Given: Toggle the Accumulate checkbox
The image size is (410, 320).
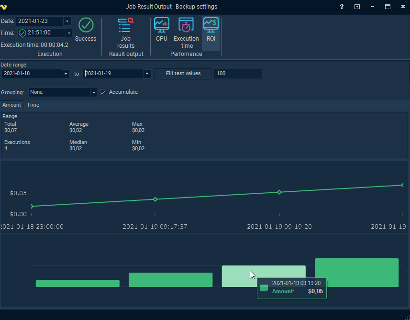Looking at the screenshot, I should pyautogui.click(x=103, y=92).
